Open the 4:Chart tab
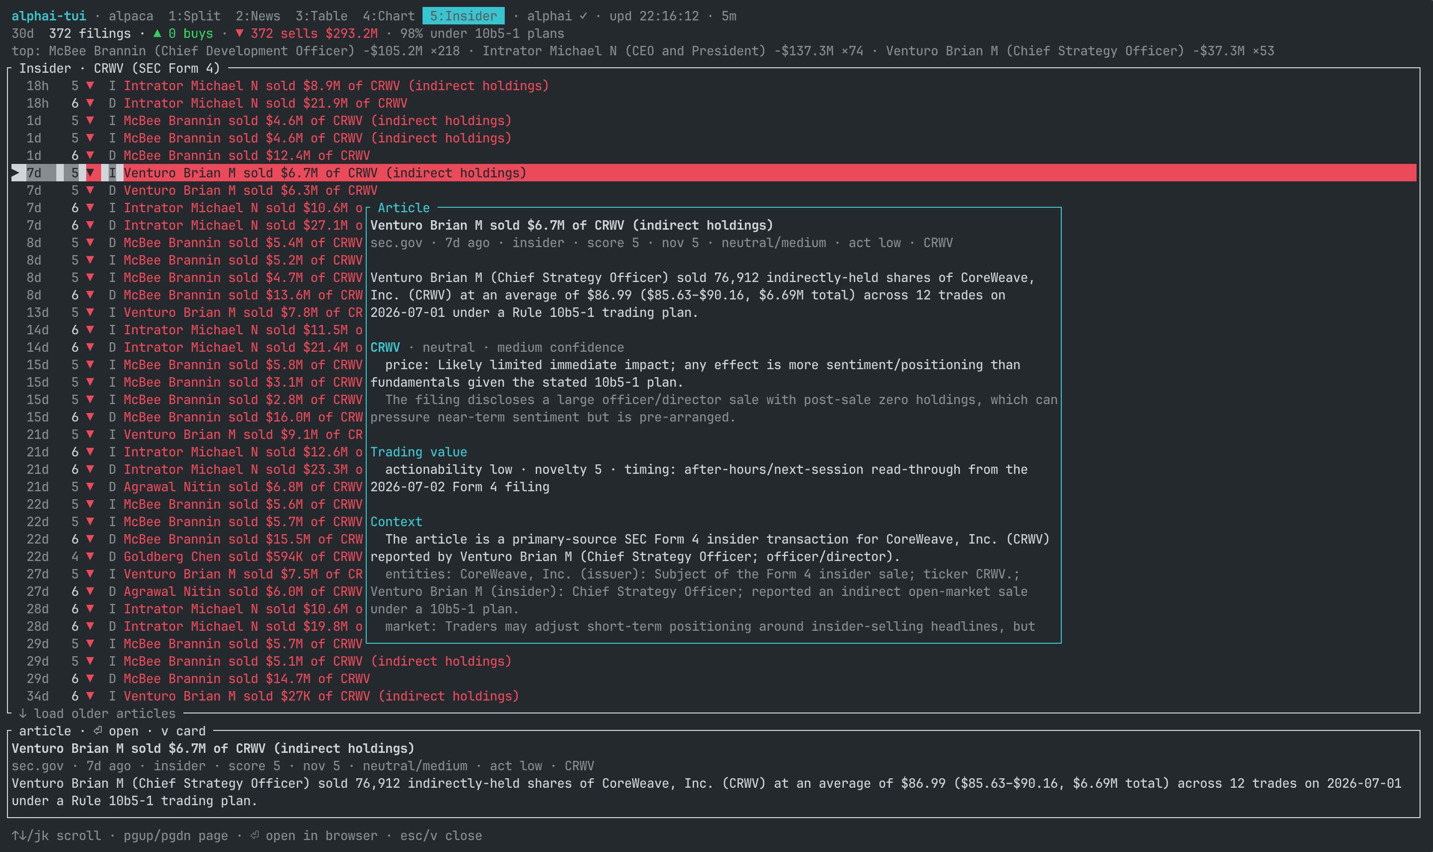Viewport: 1433px width, 852px height. [x=389, y=16]
